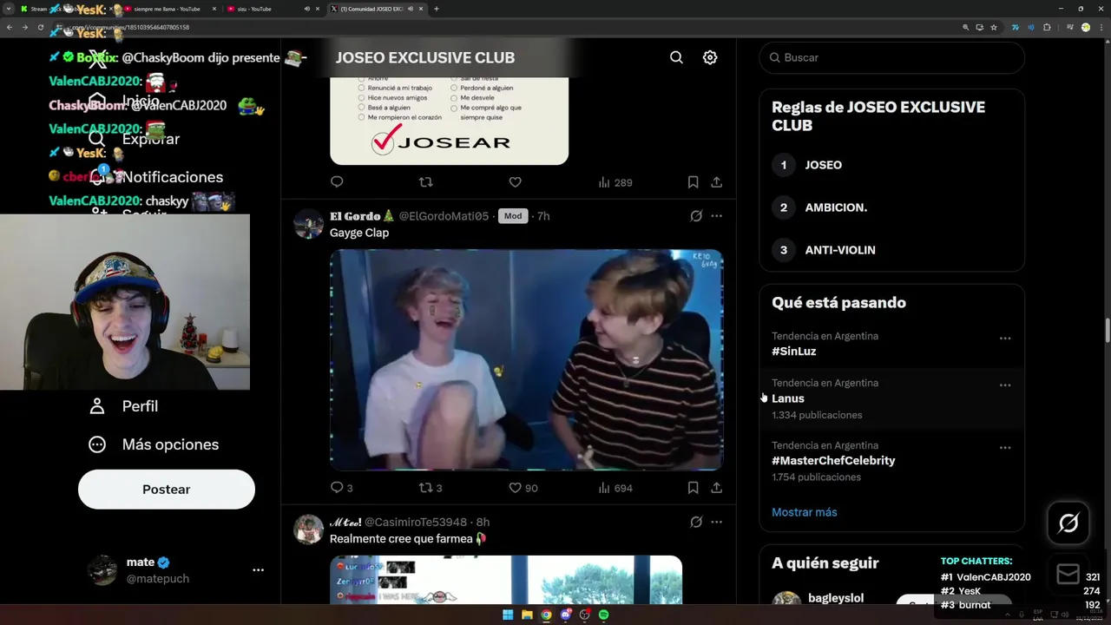
Task: Switch to 'siempre me llama - YouTube' tab
Action: click(x=168, y=9)
